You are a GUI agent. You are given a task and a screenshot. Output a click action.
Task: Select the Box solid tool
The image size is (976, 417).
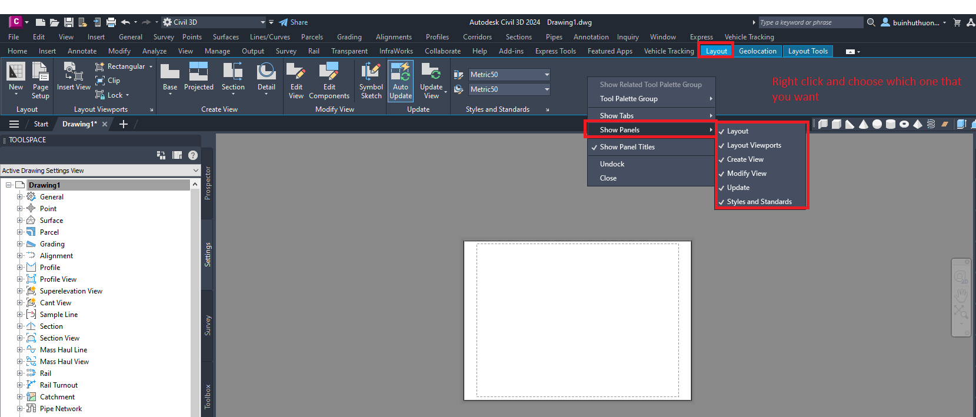click(x=837, y=124)
